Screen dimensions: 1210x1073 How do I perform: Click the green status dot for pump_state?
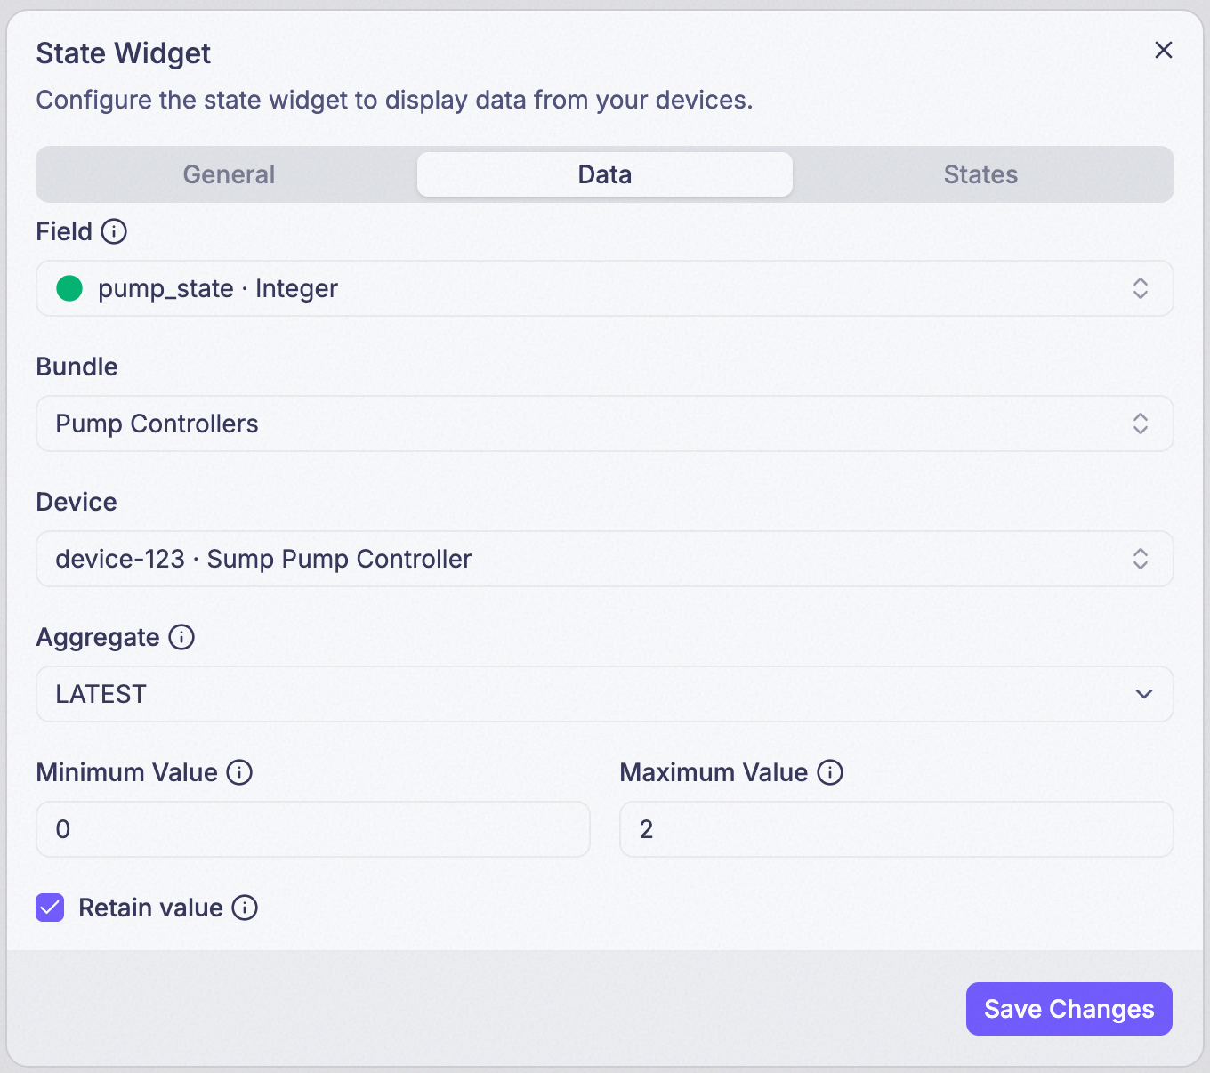(x=69, y=288)
